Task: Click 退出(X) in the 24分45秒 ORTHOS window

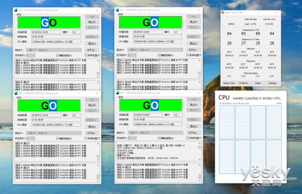Action: 194,126
